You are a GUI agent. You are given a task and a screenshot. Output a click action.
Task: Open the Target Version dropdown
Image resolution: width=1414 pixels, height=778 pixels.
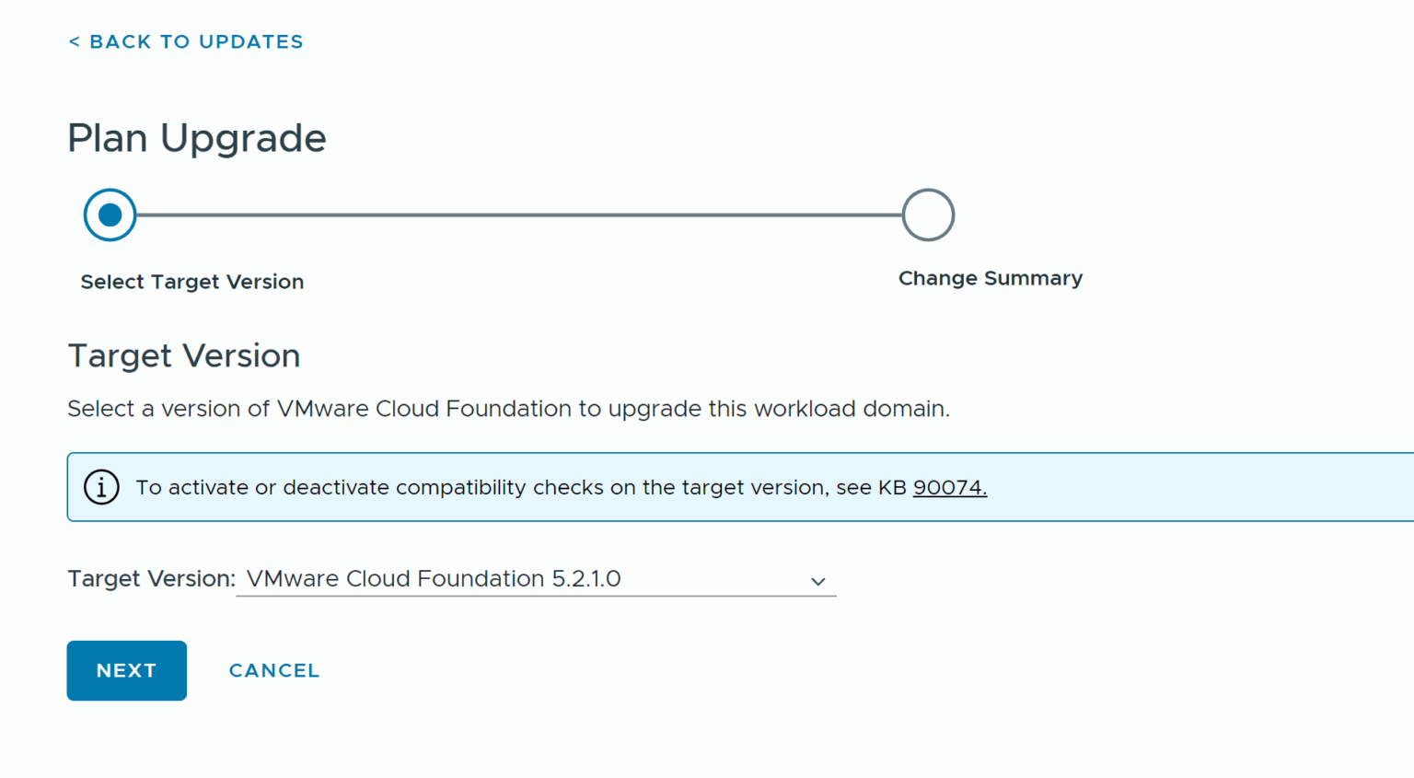pos(536,579)
